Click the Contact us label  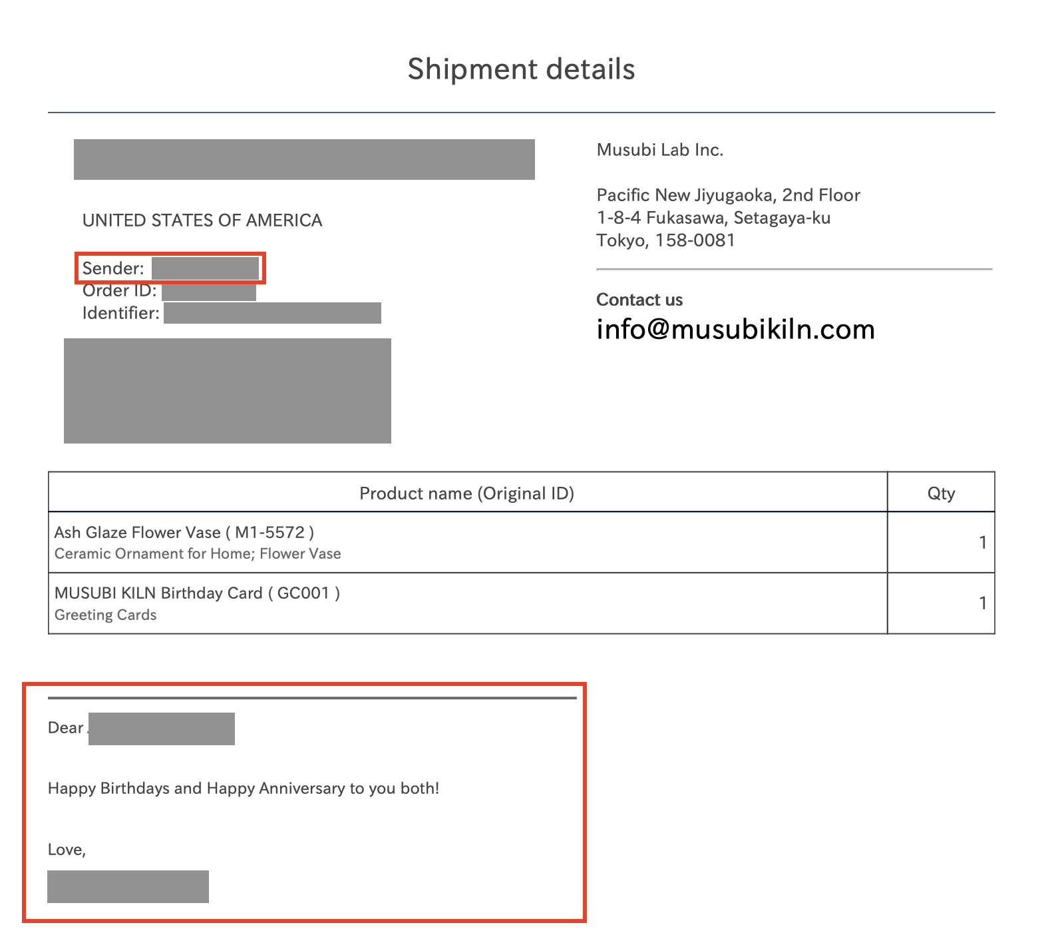coord(639,300)
